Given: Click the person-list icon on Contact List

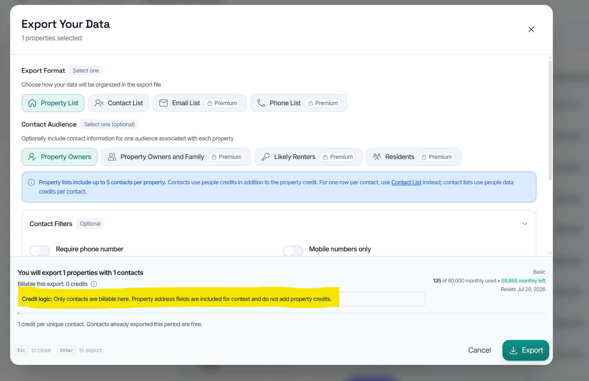Looking at the screenshot, I should 99,103.
